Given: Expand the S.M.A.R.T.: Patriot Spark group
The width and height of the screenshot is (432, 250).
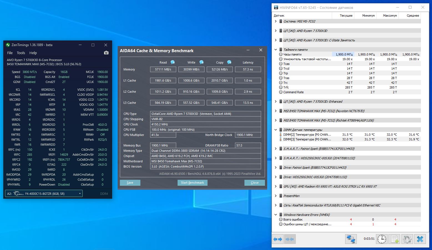Looking at the screenshot, I should [276, 149].
